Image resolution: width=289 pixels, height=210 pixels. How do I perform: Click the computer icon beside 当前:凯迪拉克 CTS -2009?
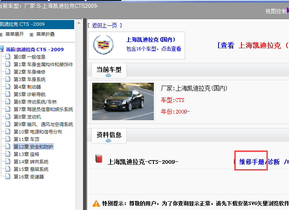pos(2,49)
